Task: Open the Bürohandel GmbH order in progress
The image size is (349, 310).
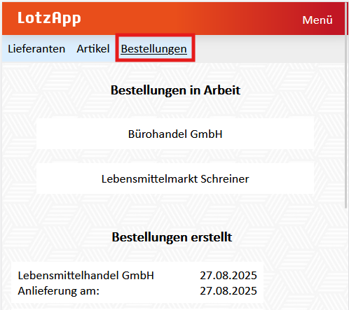Action: [x=175, y=134]
